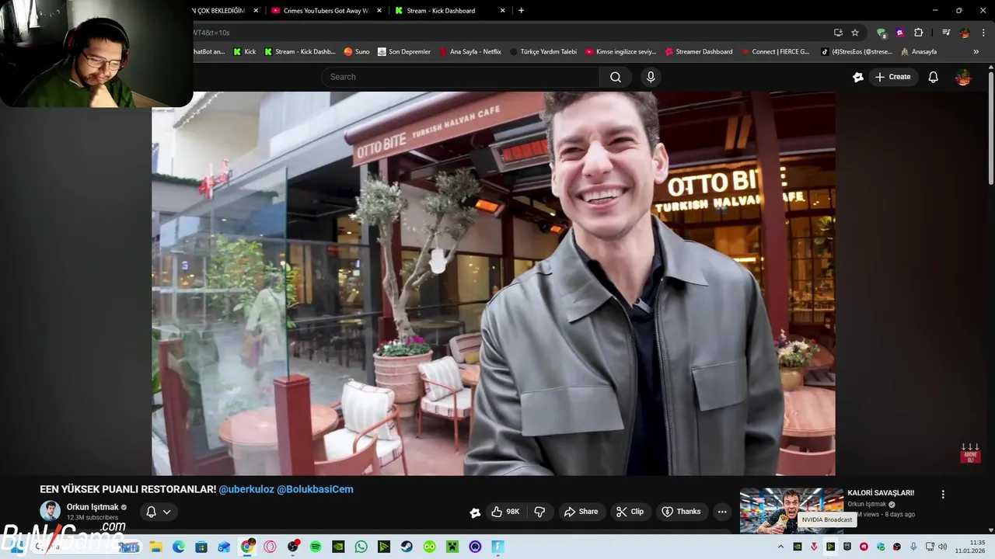
Task: Close the Crimes YouTubers Got Away tab
Action: coord(379,11)
